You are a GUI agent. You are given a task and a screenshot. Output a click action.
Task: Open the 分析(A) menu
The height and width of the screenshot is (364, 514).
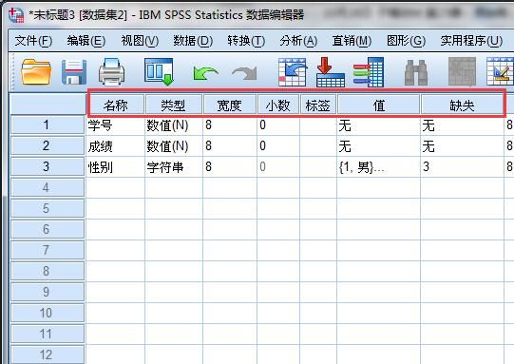(298, 41)
